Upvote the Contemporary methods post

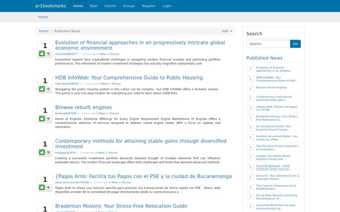coord(42,152)
